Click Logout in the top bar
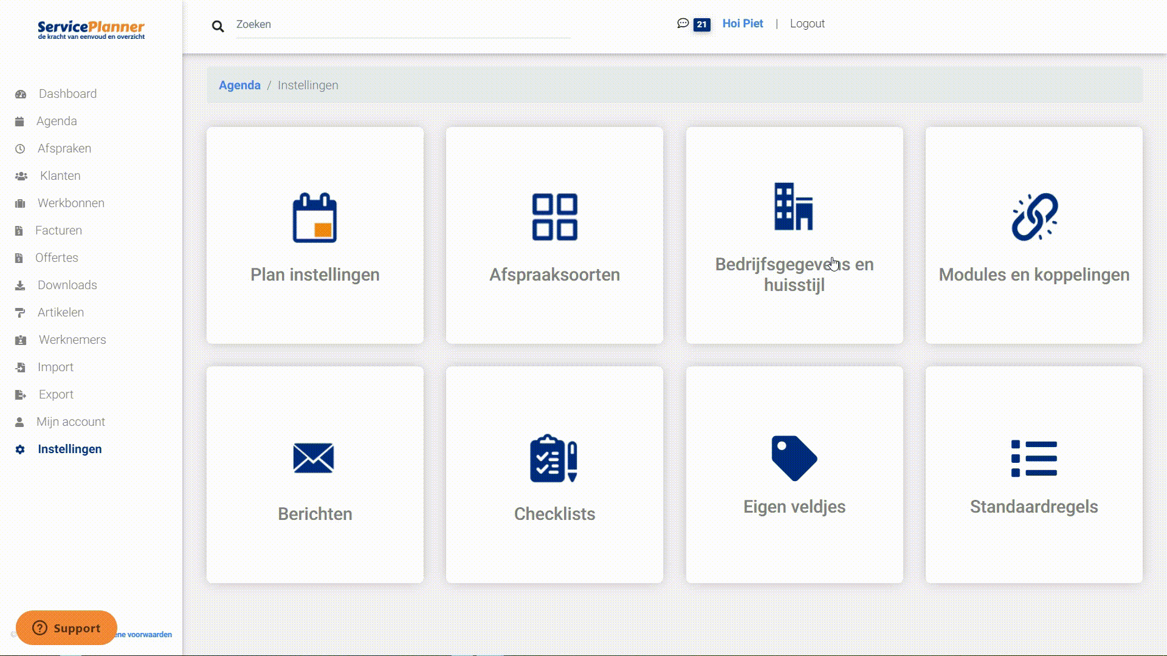This screenshot has width=1167, height=656. point(807,23)
